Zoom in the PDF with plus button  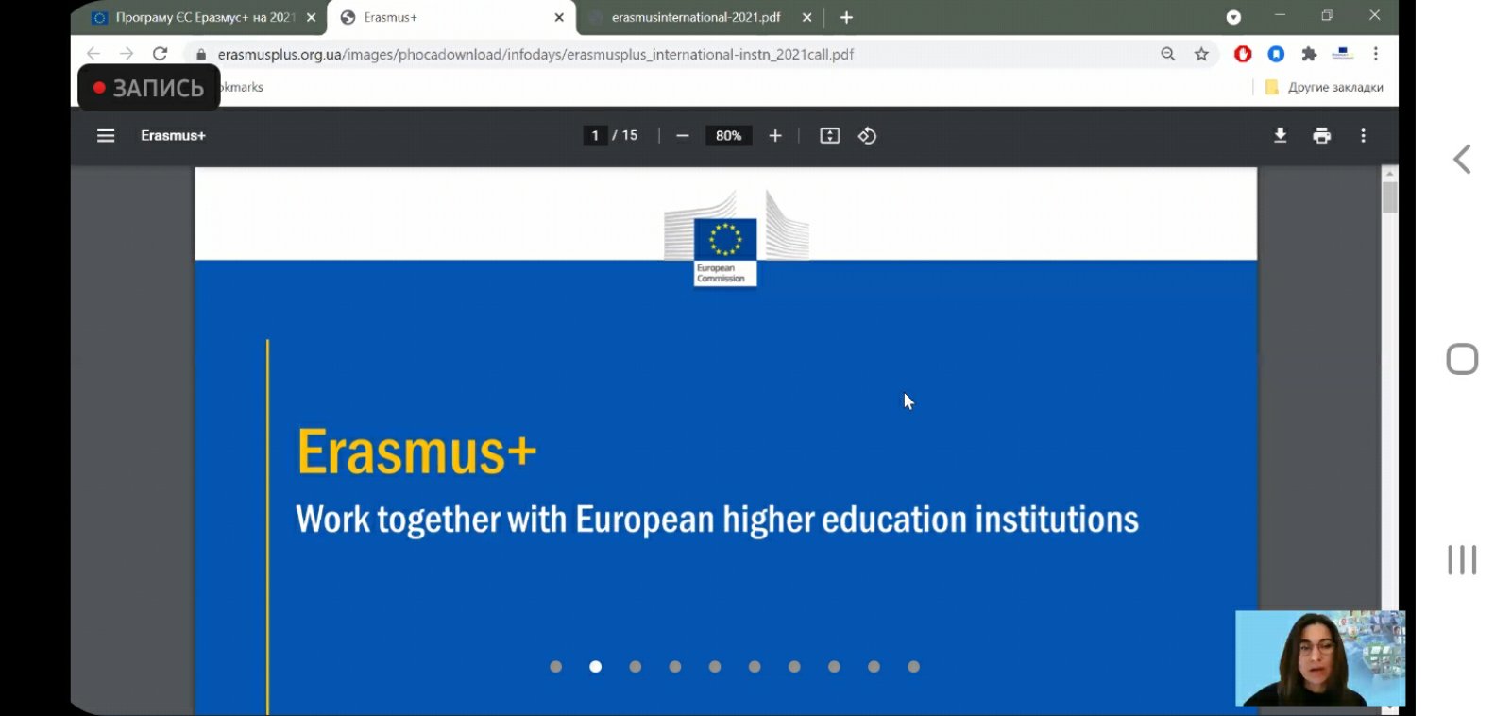[x=775, y=136]
